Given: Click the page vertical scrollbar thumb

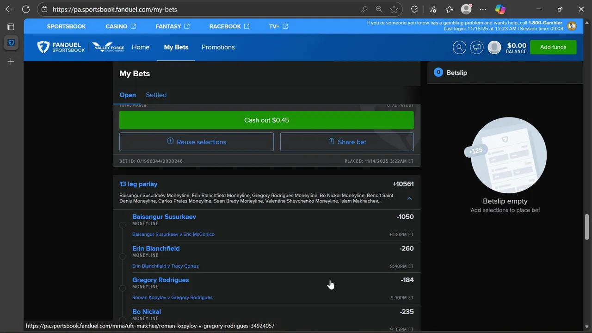Looking at the screenshot, I should (x=587, y=227).
